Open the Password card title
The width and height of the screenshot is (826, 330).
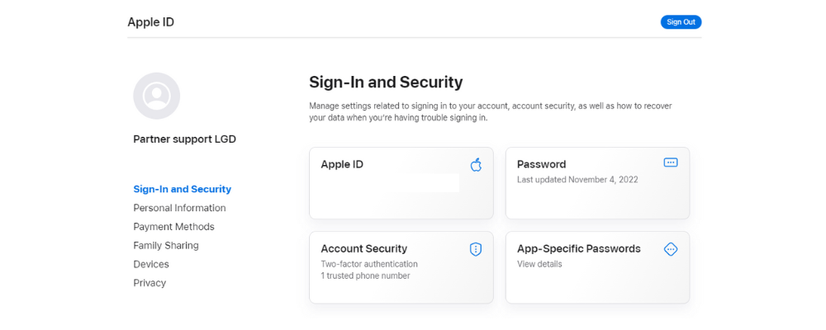point(541,164)
